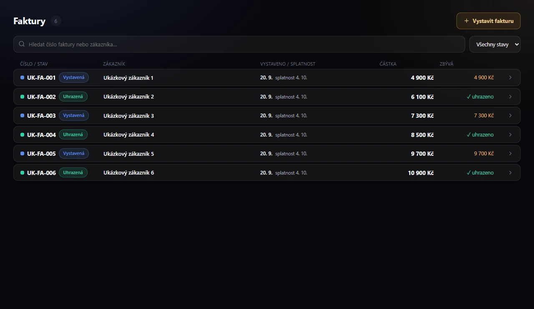Image resolution: width=534 pixels, height=309 pixels.
Task: Click the orange remaining amount 7 300 Kč
Action: click(484, 116)
